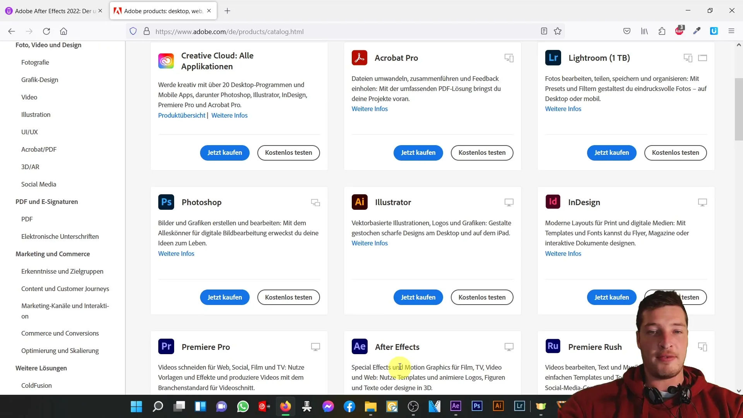Expand PDF und E-Signaturen sidebar section

click(x=47, y=202)
